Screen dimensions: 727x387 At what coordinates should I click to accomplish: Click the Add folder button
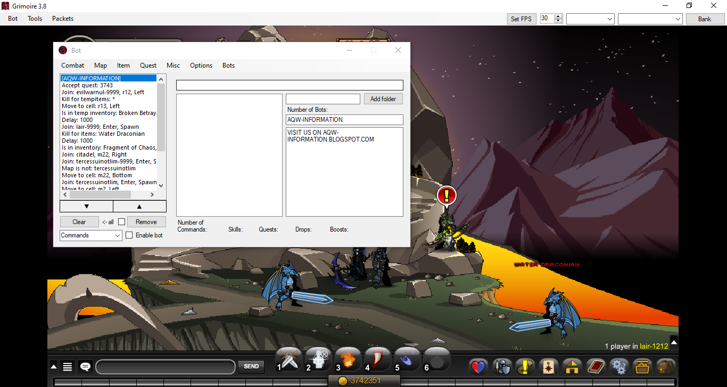(383, 98)
